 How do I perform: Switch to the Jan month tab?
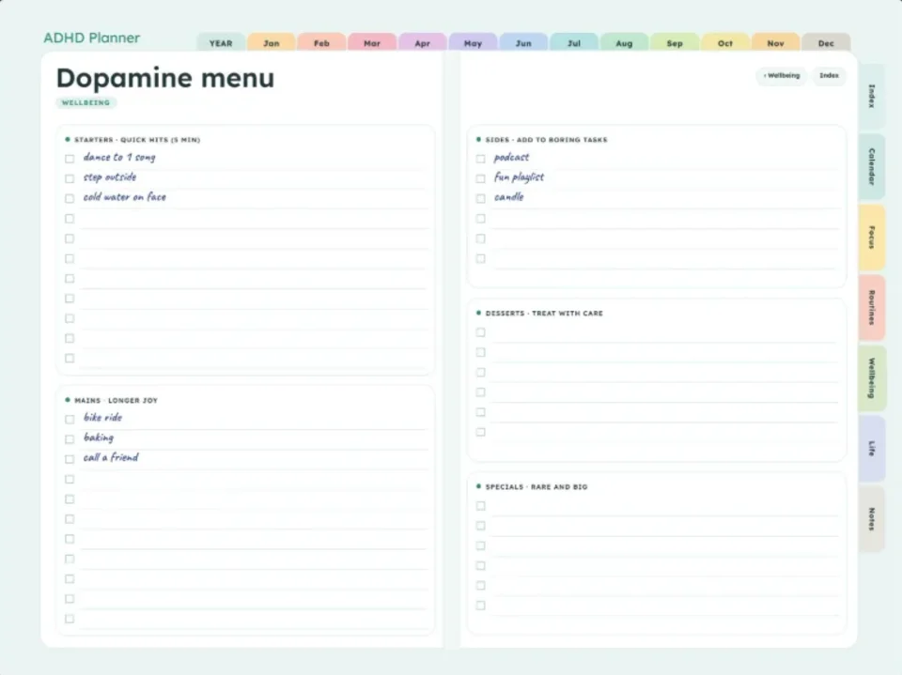point(271,43)
